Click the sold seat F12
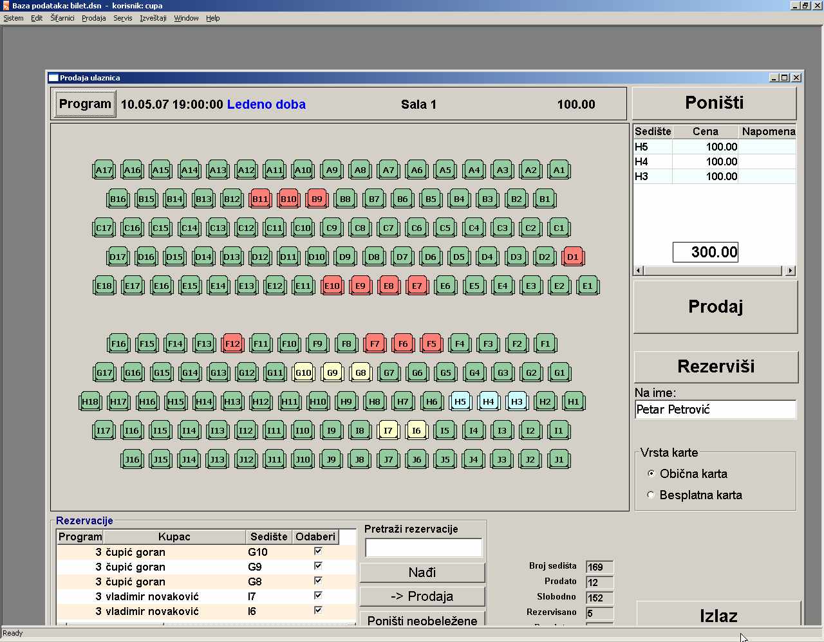The width and height of the screenshot is (824, 642). pos(232,344)
